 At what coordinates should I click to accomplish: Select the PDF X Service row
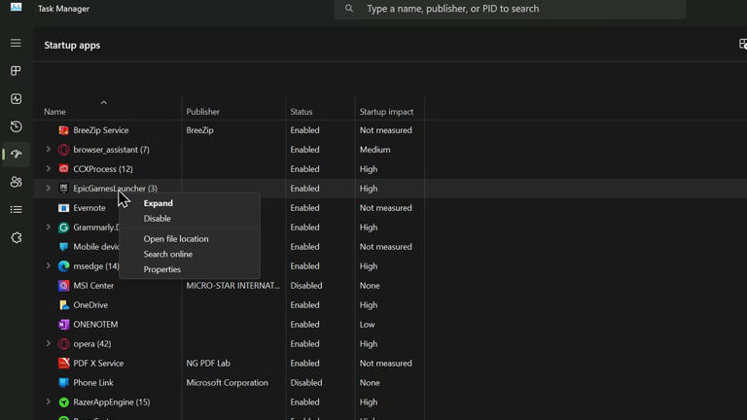click(x=98, y=364)
